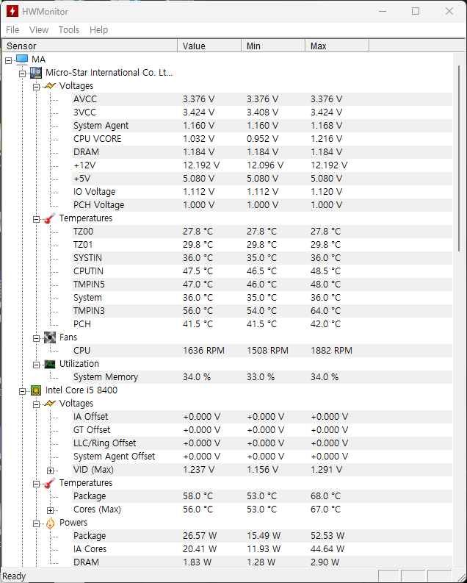This screenshot has height=583, width=467.
Task: Click the Micro-Star motherboard icon
Action: [x=36, y=73]
